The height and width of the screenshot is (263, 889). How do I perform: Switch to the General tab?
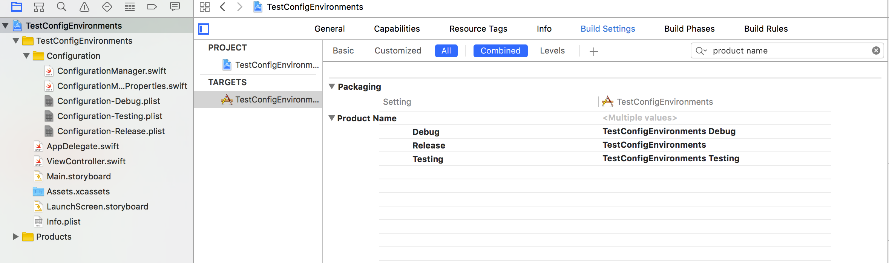(x=330, y=29)
